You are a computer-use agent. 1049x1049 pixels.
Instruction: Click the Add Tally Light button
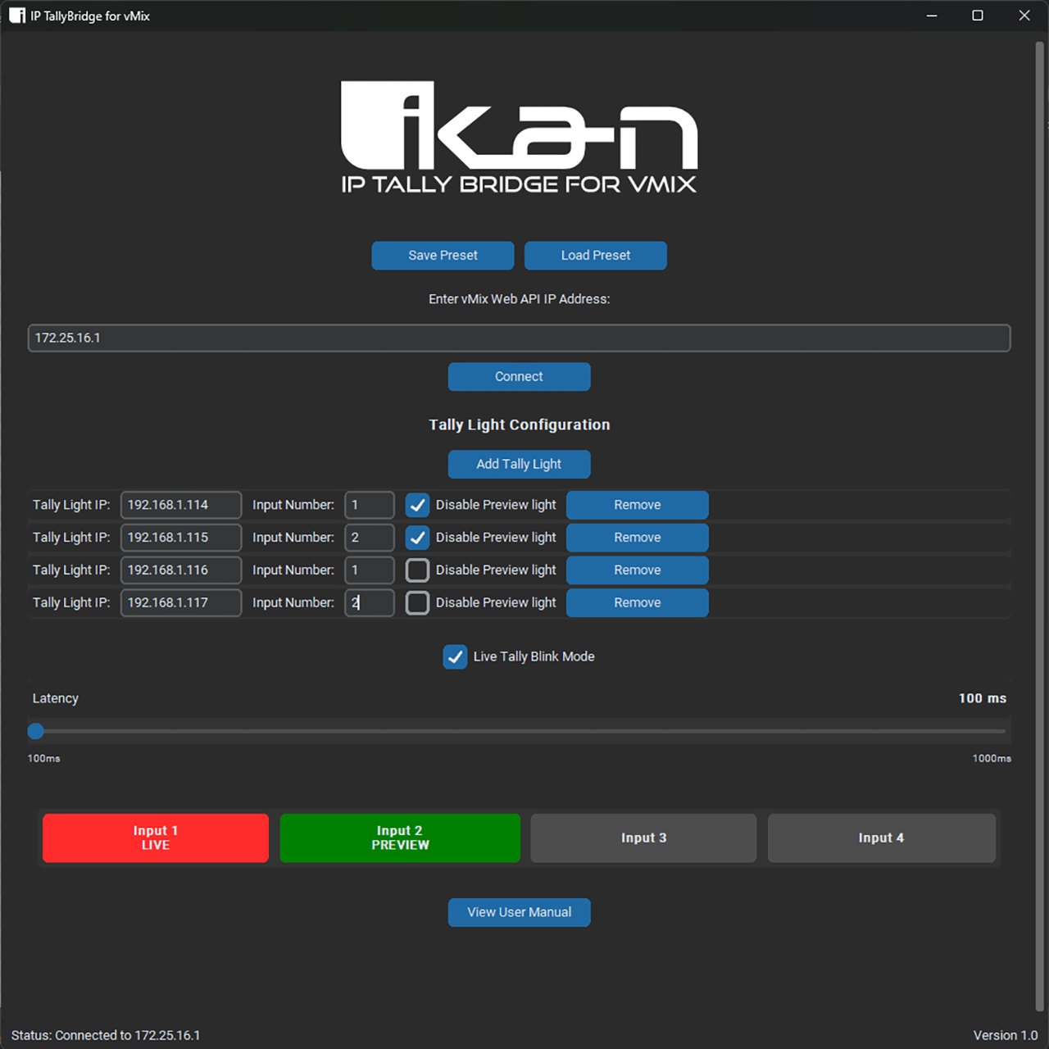click(x=519, y=464)
